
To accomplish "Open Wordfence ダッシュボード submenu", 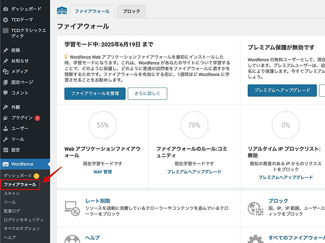I will 18,176.
